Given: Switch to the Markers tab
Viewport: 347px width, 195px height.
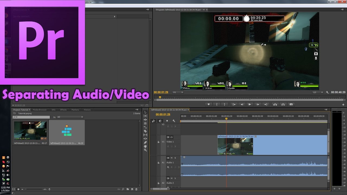Looking at the screenshot, I should click(x=75, y=110).
